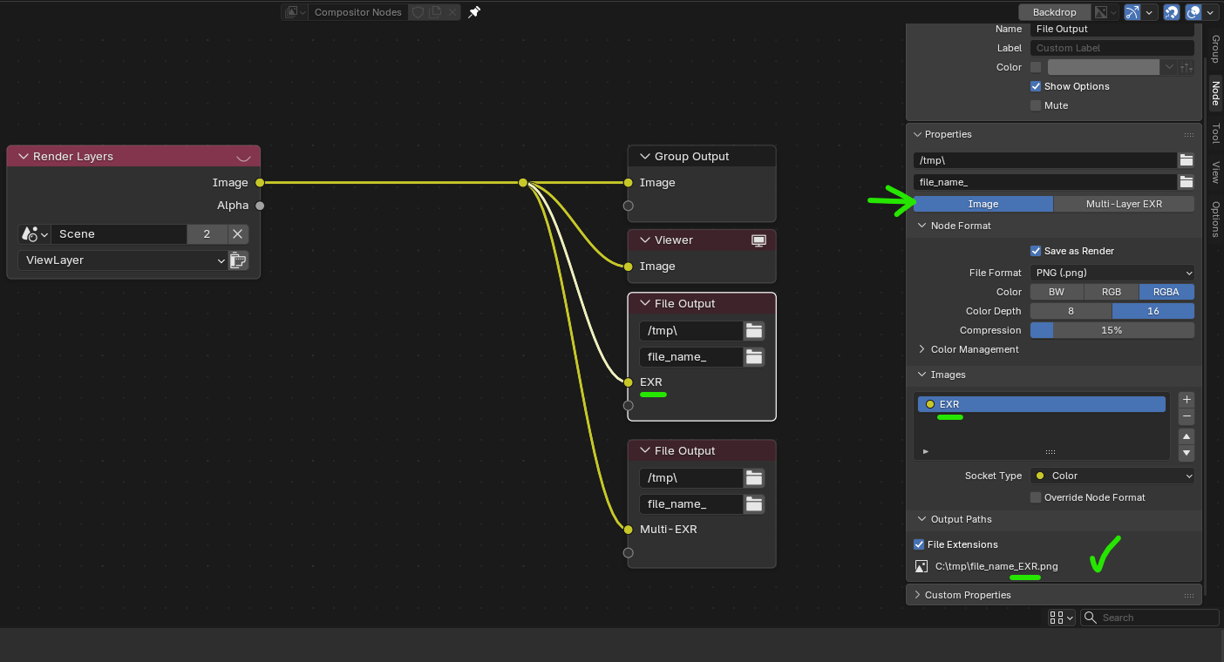Click folder icon next to /tmp\ in Multi-EXR File Output node
The image size is (1224, 662).
[x=754, y=478]
